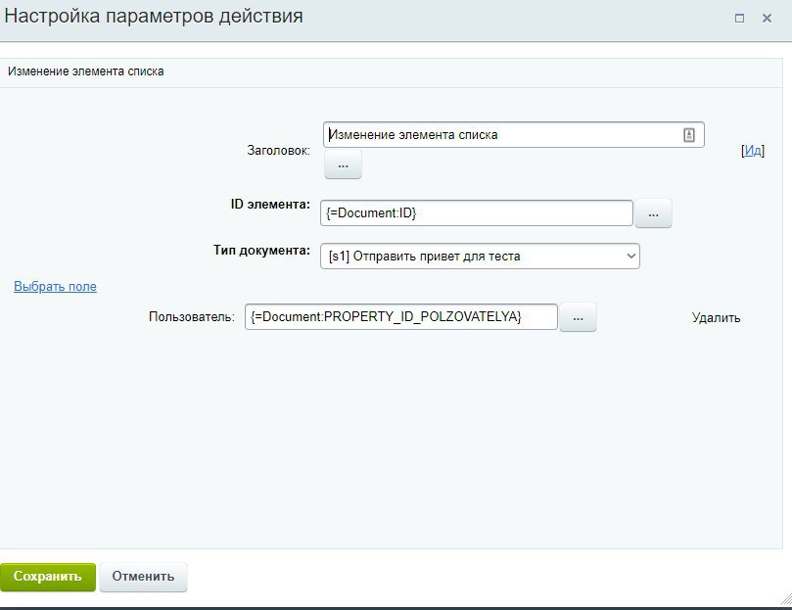Screen dimensions: 792x610
Task: Click the Изменение элемента списка section header
Action: [x=86, y=71]
